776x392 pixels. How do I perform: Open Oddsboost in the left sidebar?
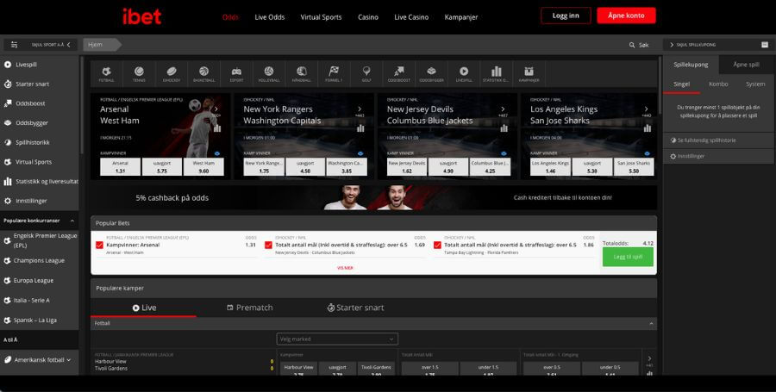(x=40, y=103)
